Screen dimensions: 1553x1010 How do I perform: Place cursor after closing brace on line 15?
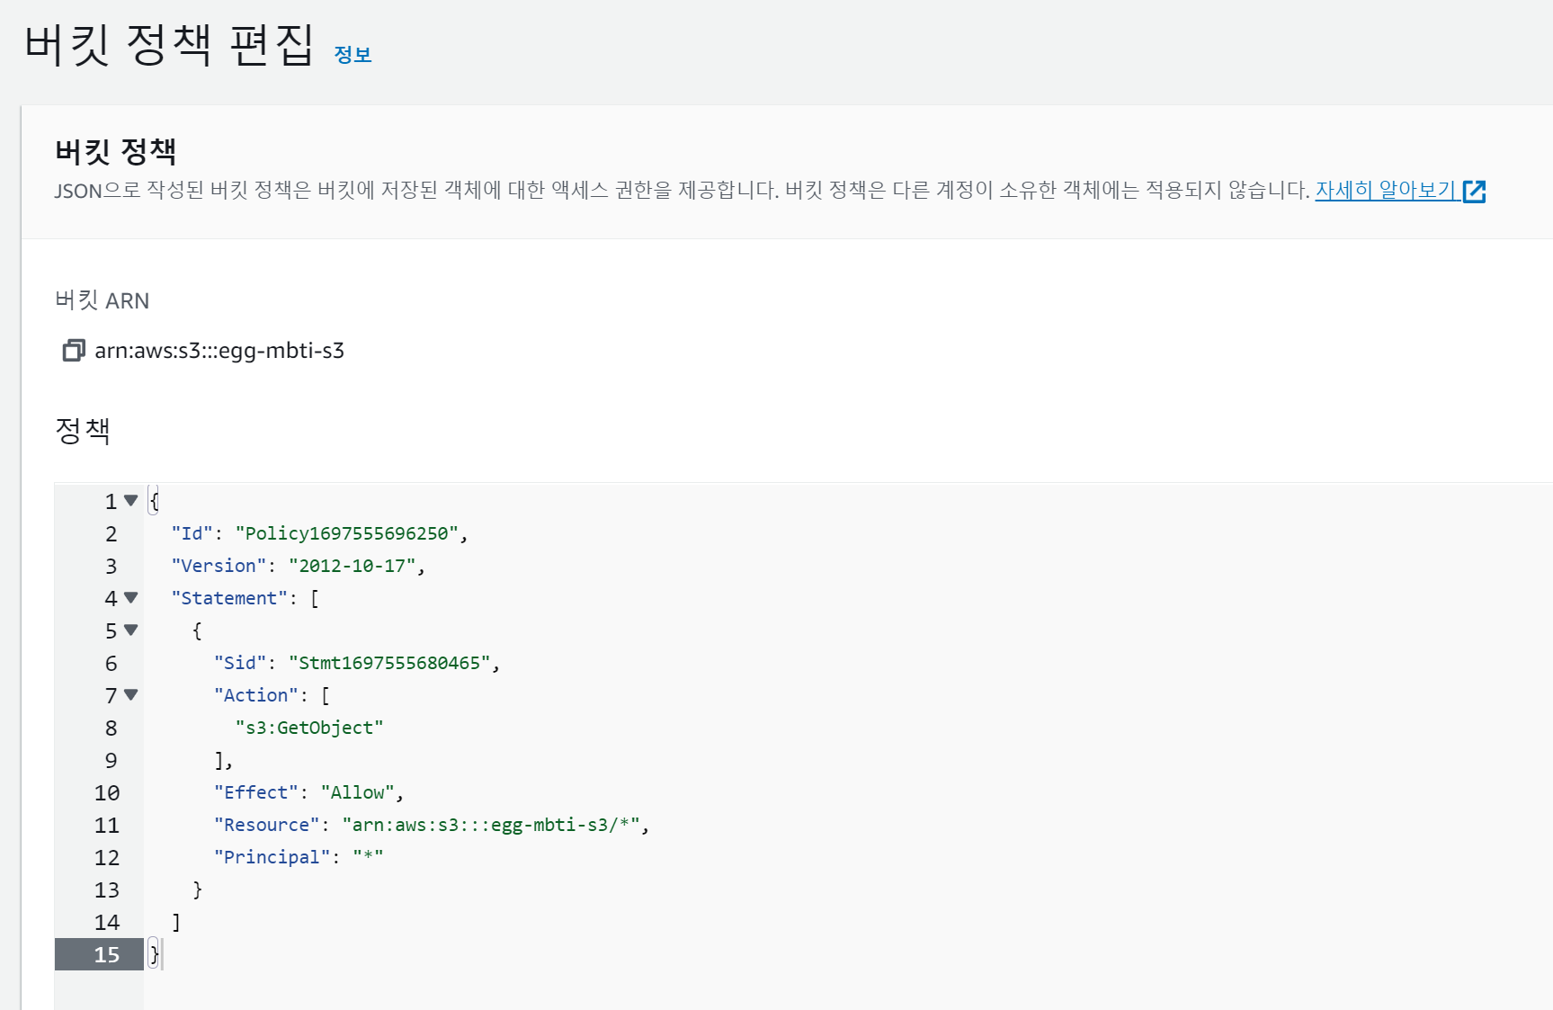click(x=161, y=954)
